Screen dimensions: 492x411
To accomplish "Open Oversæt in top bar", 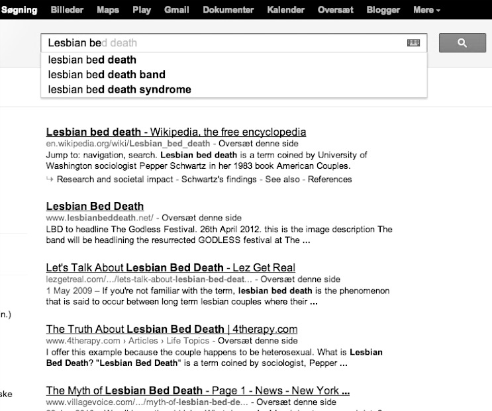I will (336, 10).
